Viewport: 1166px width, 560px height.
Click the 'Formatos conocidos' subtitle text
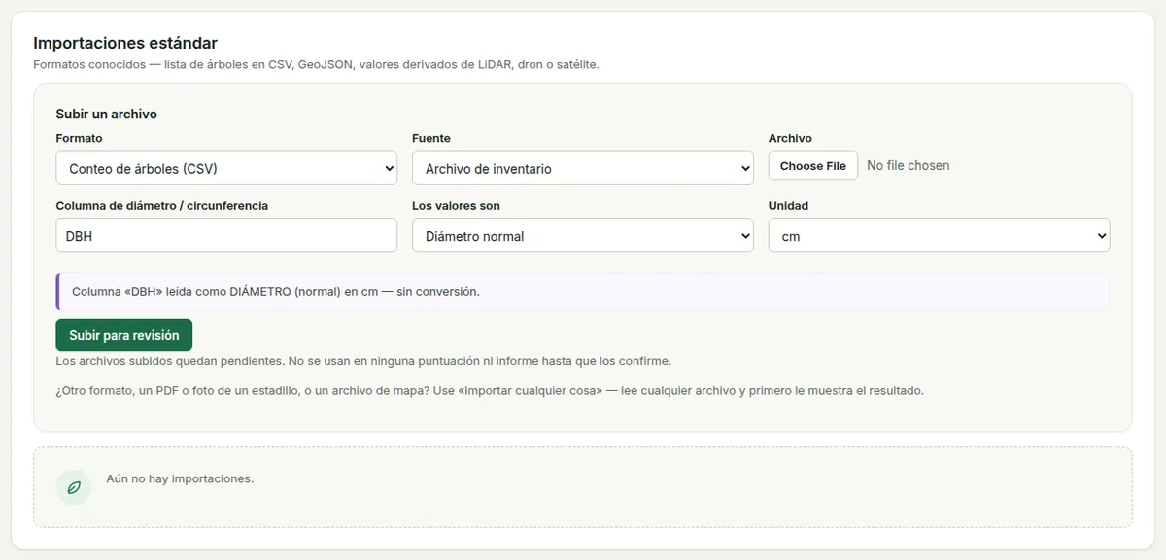click(316, 64)
